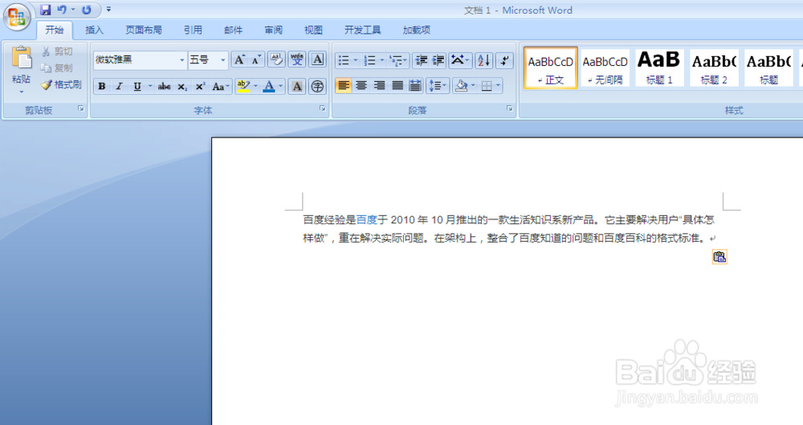Open the 五号 font size dropdown
The height and width of the screenshot is (425, 803).
(x=222, y=60)
